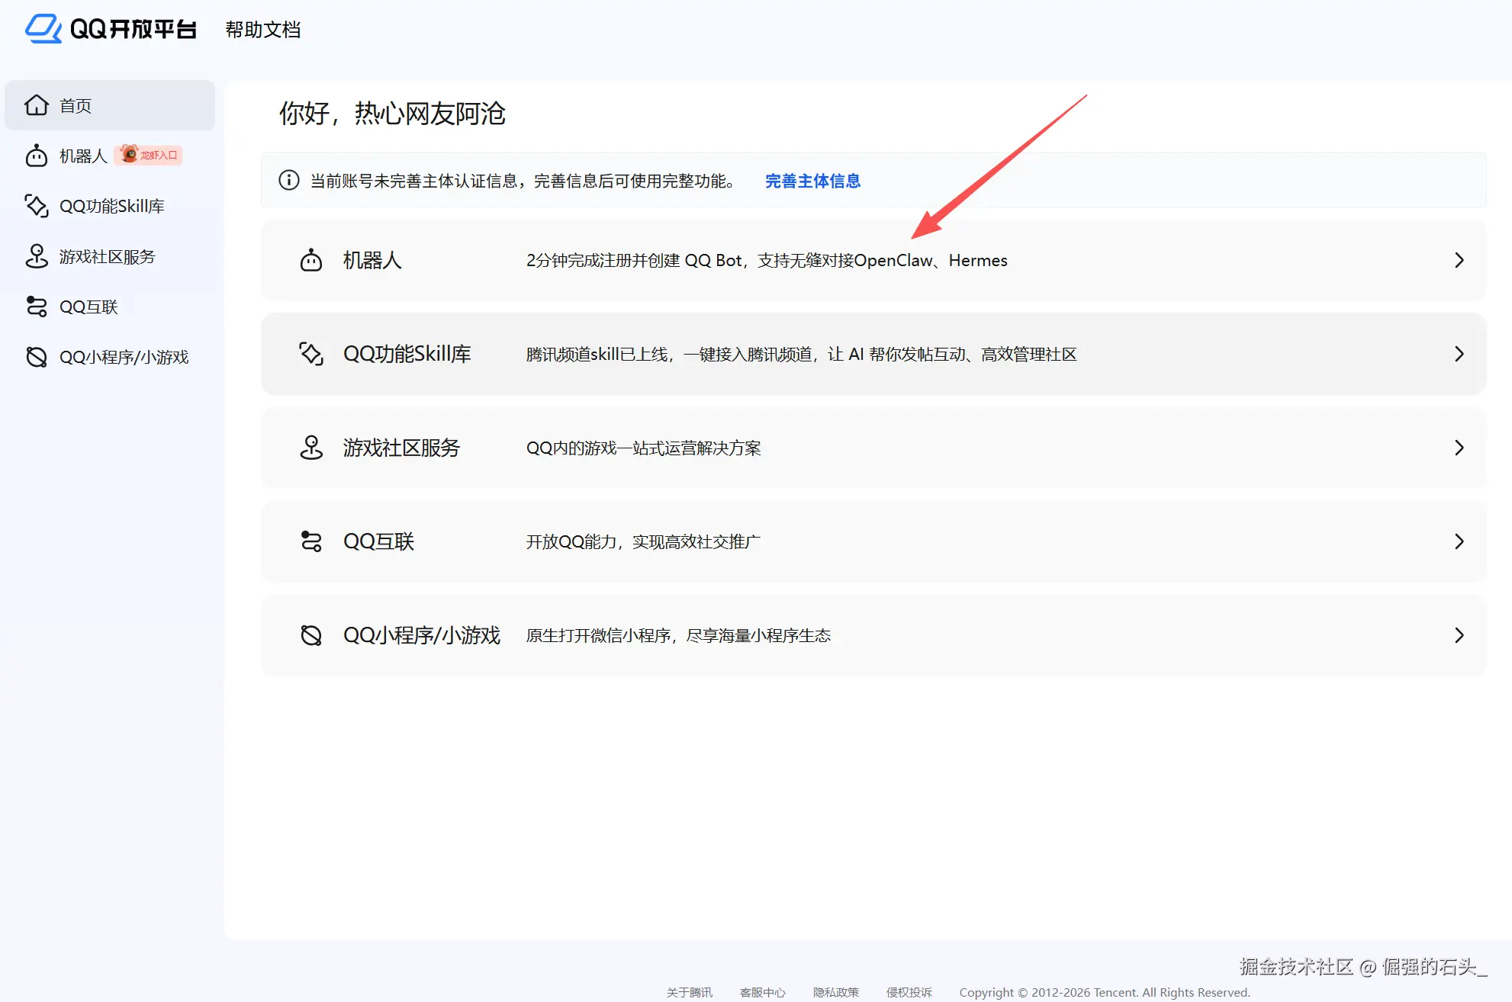
Task: Expand the 游戏社区服务 row chevron
Action: point(1459,448)
